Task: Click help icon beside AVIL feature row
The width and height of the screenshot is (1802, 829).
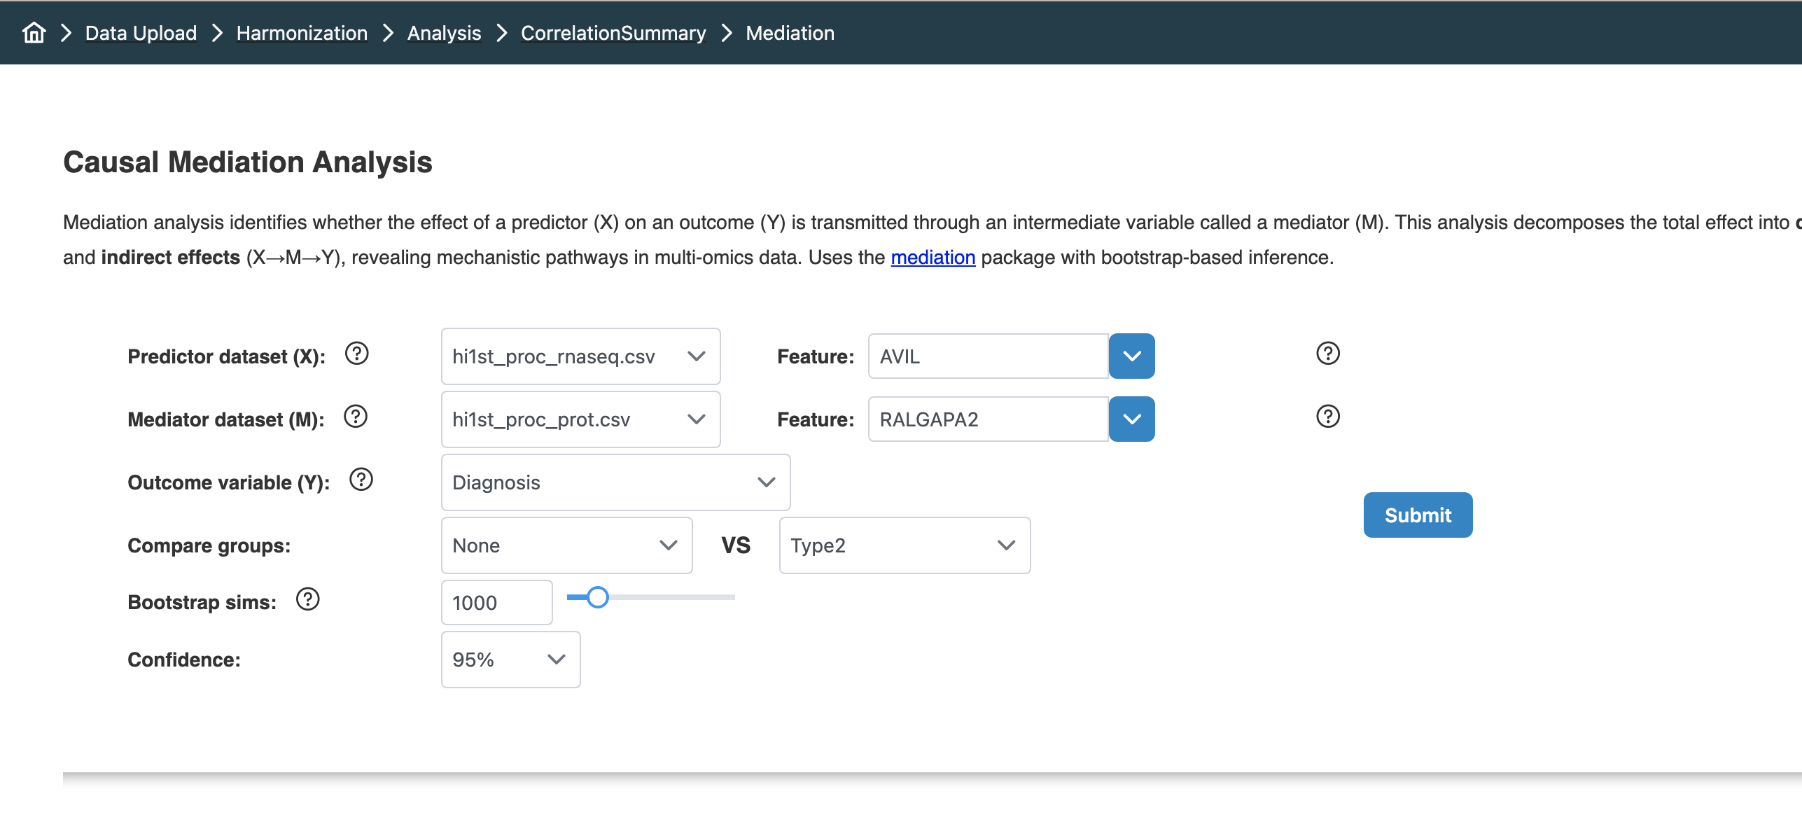Action: click(x=1327, y=354)
